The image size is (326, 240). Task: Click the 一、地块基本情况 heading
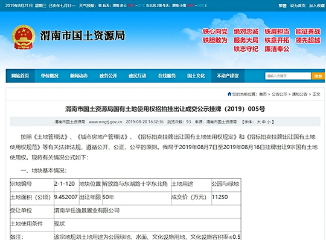pos(43,170)
